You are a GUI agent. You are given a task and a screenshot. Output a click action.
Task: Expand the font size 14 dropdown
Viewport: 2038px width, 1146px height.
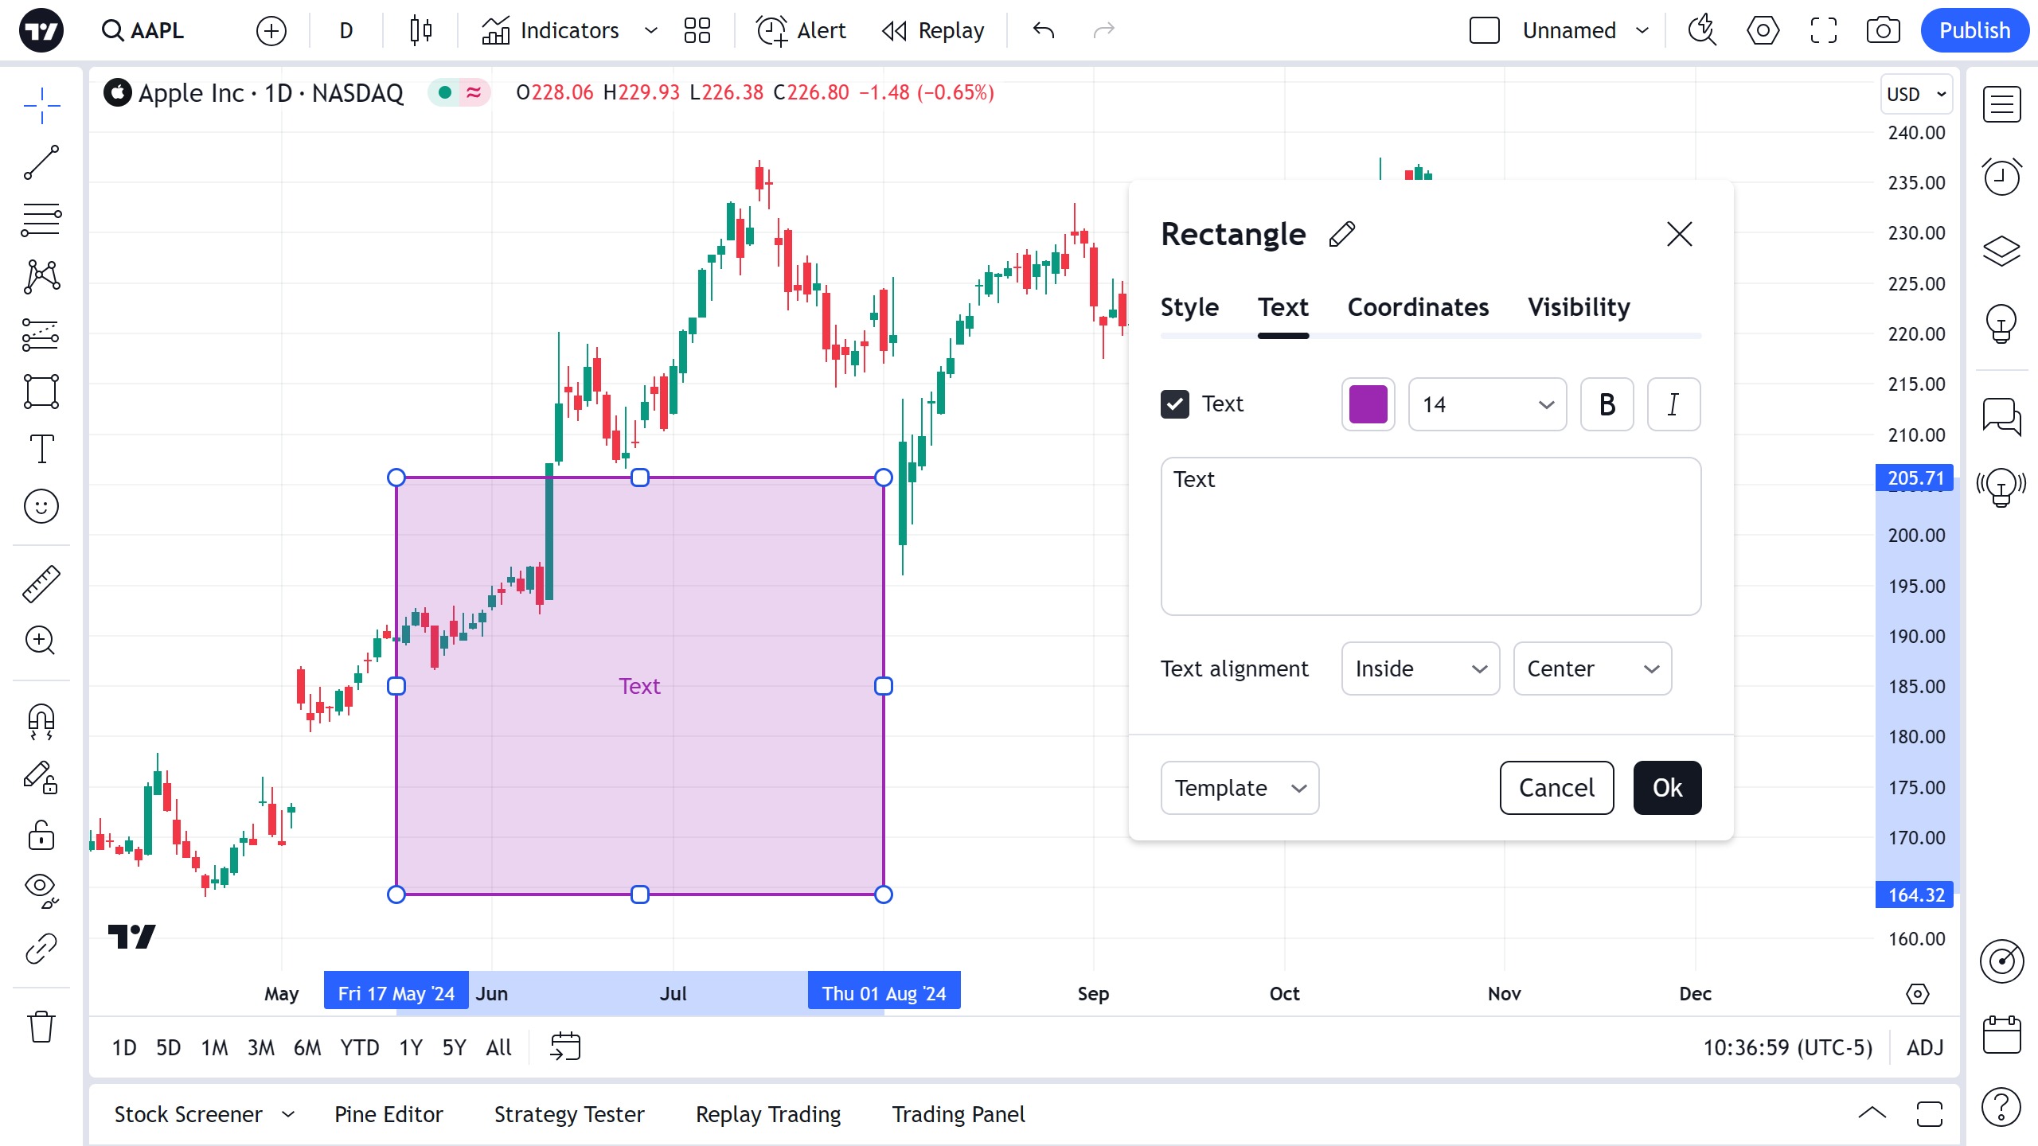pos(1487,404)
